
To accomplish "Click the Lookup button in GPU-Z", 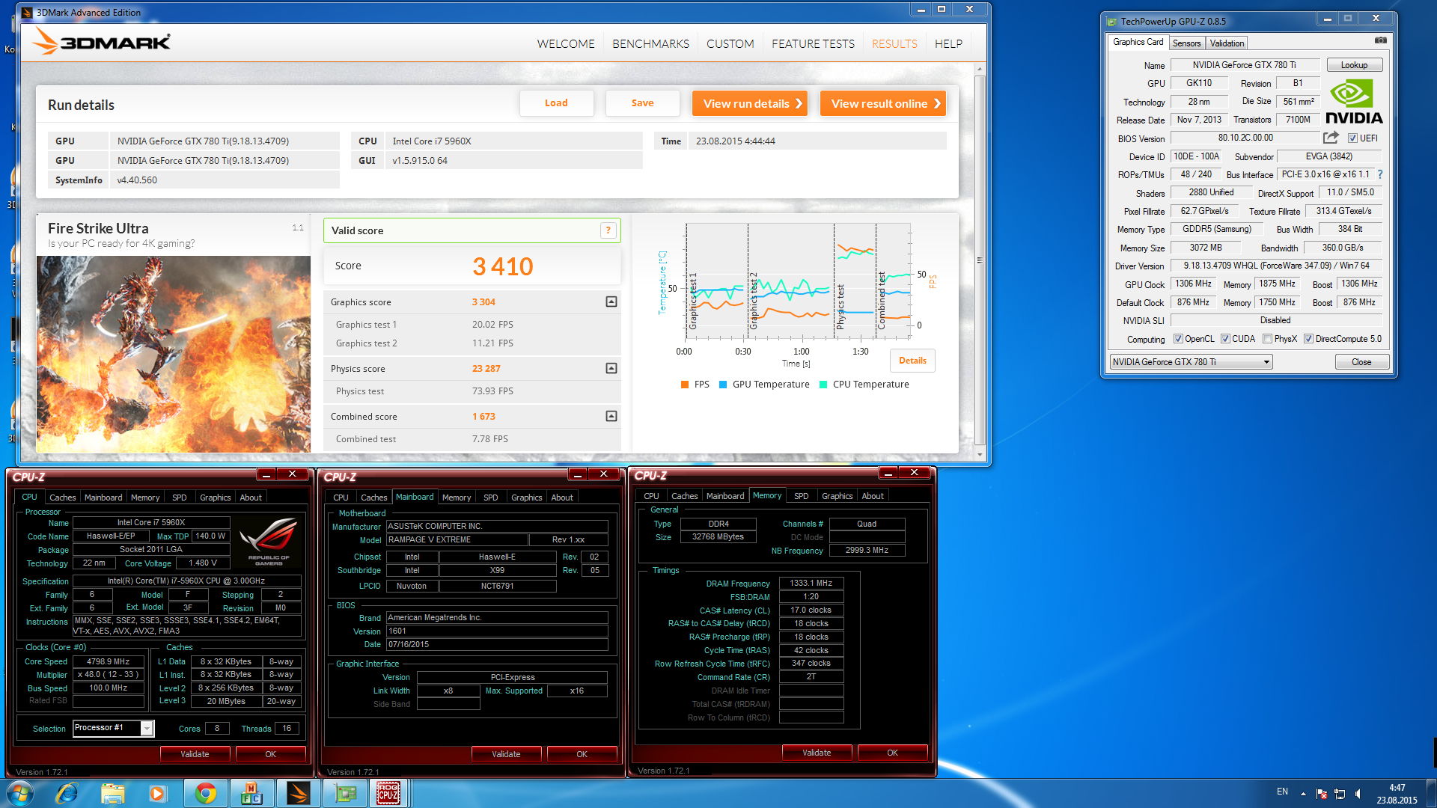I will 1354,65.
